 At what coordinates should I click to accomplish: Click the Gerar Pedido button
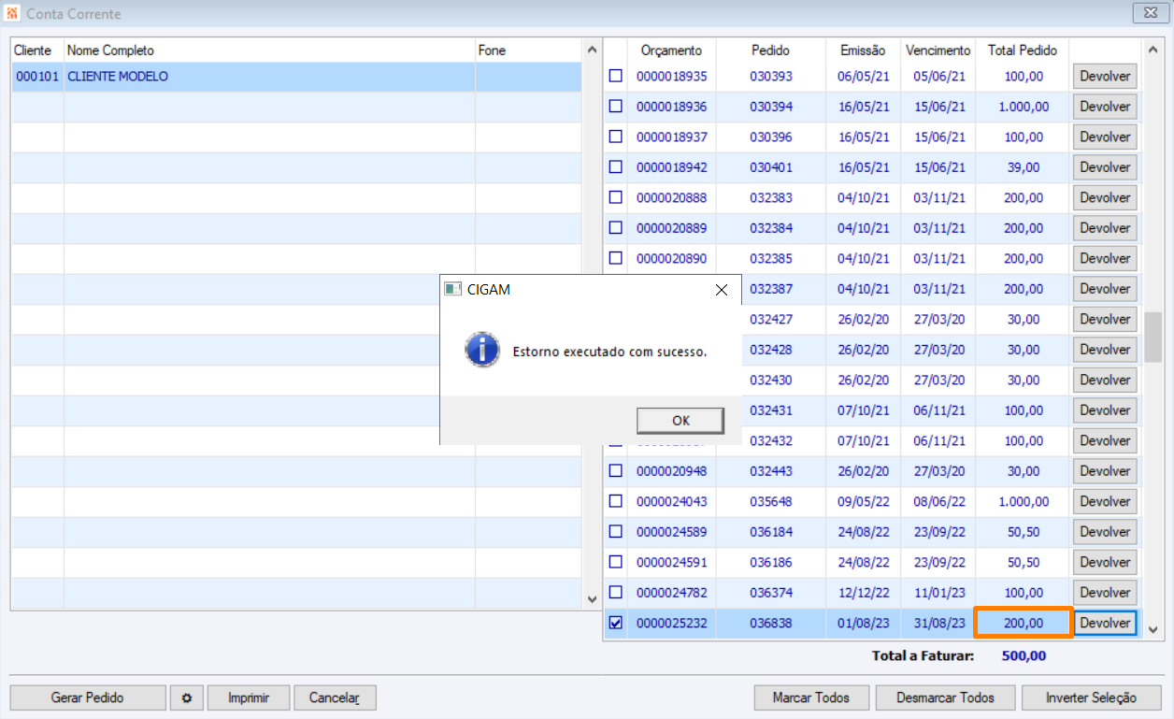click(x=88, y=697)
